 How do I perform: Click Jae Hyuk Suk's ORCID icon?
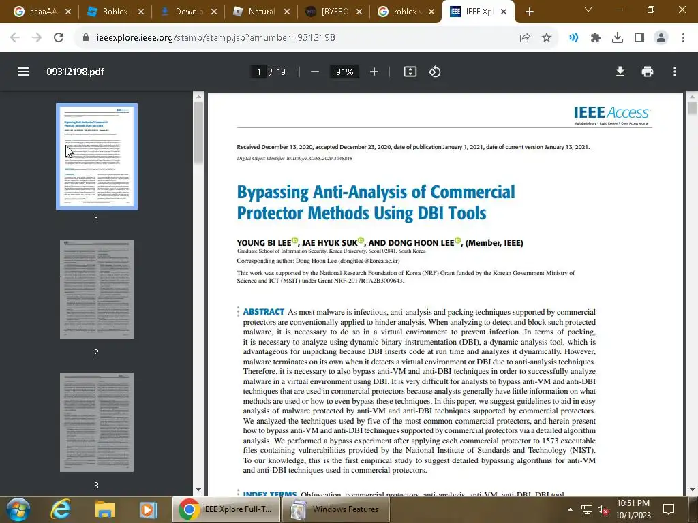[361, 240]
